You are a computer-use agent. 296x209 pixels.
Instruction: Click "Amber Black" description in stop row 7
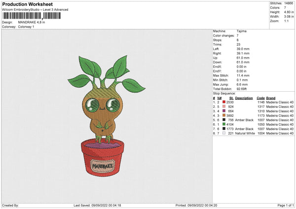click(x=244, y=129)
